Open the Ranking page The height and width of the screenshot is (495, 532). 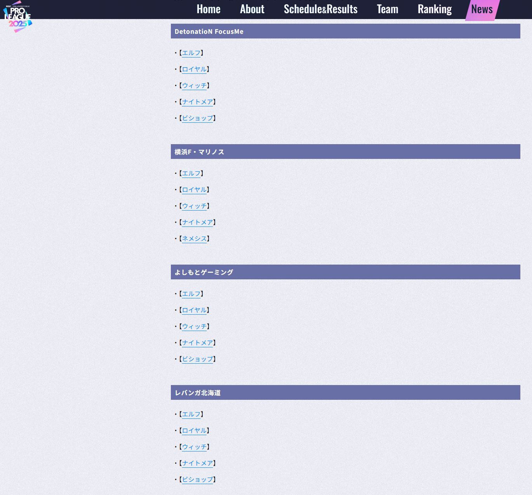pyautogui.click(x=435, y=9)
